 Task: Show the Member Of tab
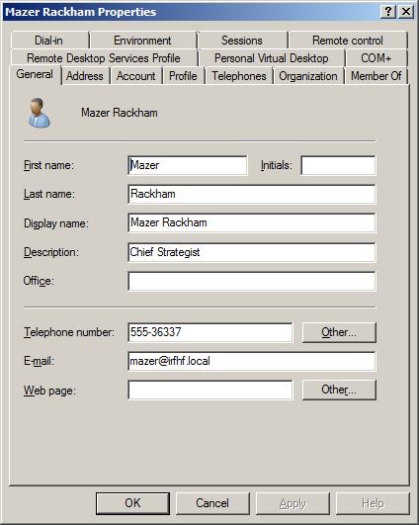coord(377,76)
